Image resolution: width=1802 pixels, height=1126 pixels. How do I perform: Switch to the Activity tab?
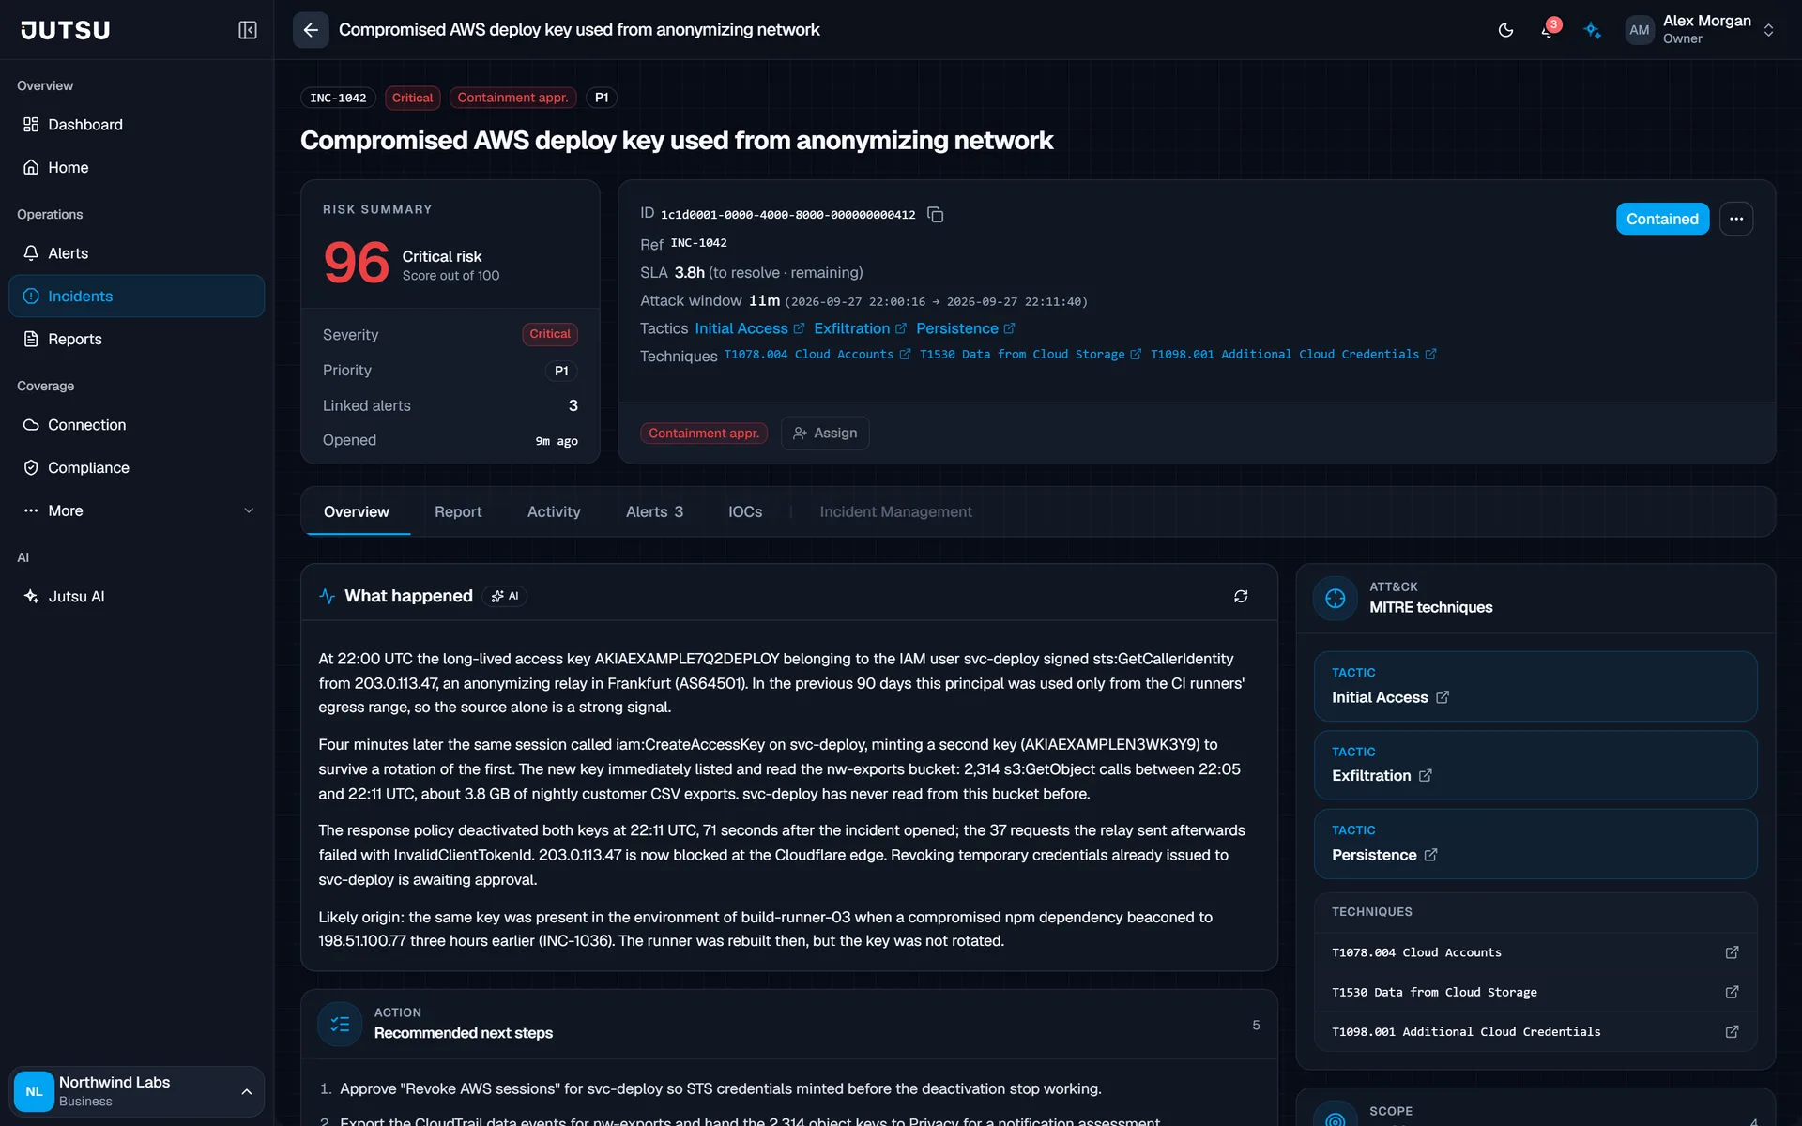tap(554, 511)
